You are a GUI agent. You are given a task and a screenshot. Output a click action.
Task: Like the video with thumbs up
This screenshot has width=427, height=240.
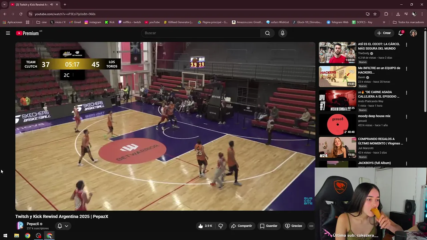point(205,226)
